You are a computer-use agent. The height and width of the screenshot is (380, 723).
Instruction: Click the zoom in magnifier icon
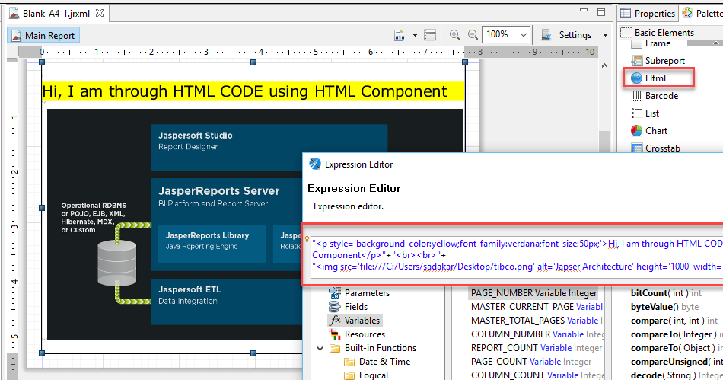coord(454,34)
